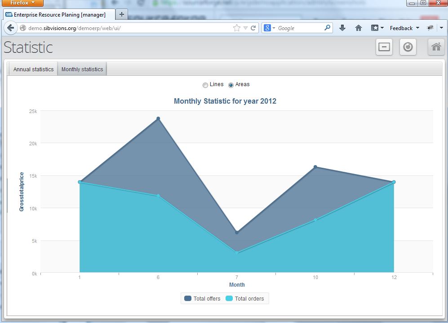Screen dimensions: 448x323
Task: Click the back navigation arrow in Firefox
Action: [11, 28]
